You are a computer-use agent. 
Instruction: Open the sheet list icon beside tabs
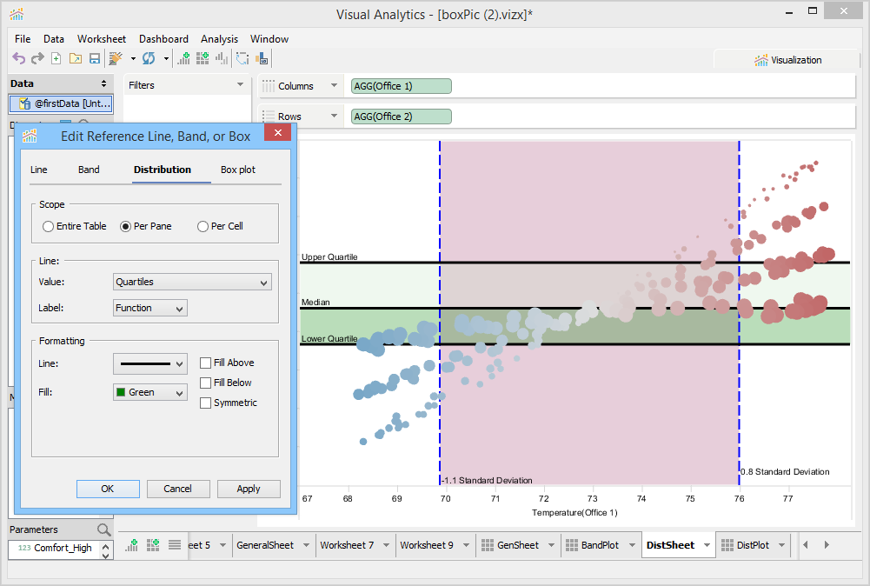[x=175, y=545]
